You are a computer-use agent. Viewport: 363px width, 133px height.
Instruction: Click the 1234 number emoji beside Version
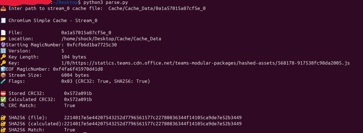(3, 51)
